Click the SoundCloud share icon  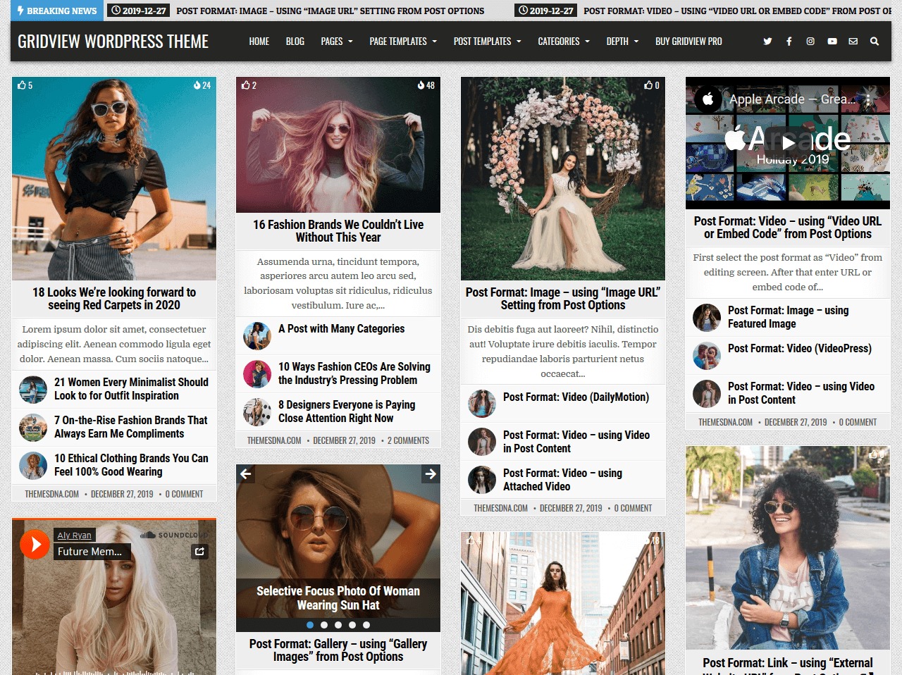(199, 552)
